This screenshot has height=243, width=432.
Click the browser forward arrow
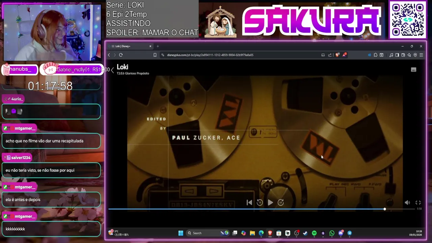click(115, 55)
